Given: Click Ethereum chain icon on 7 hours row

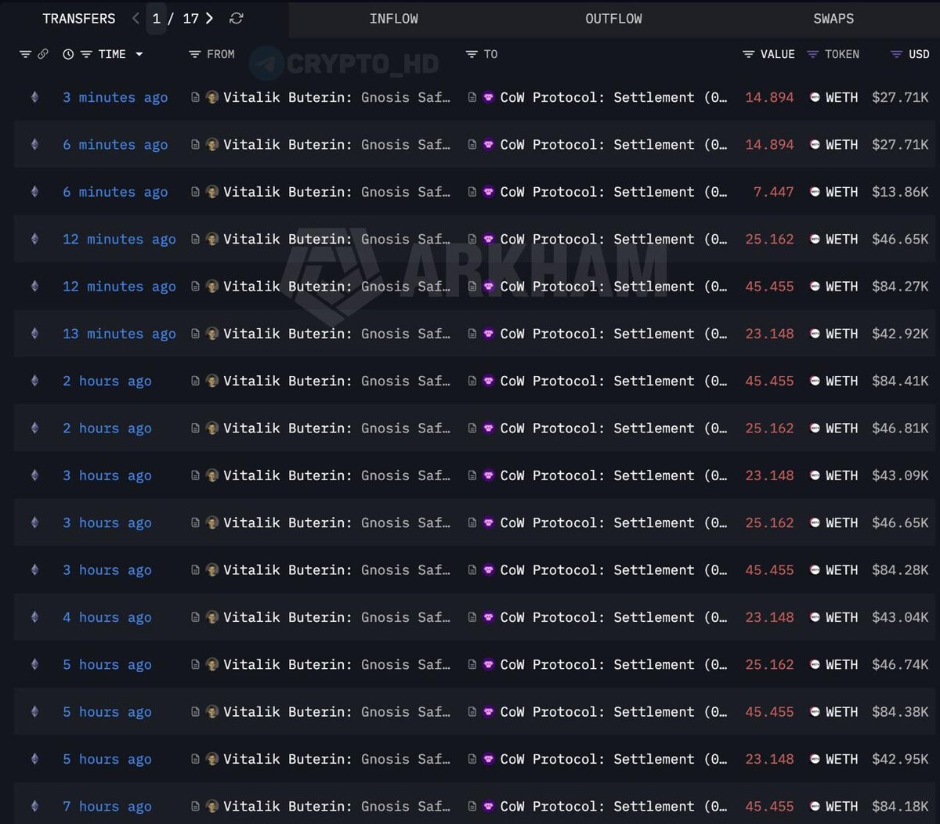Looking at the screenshot, I should [x=34, y=806].
